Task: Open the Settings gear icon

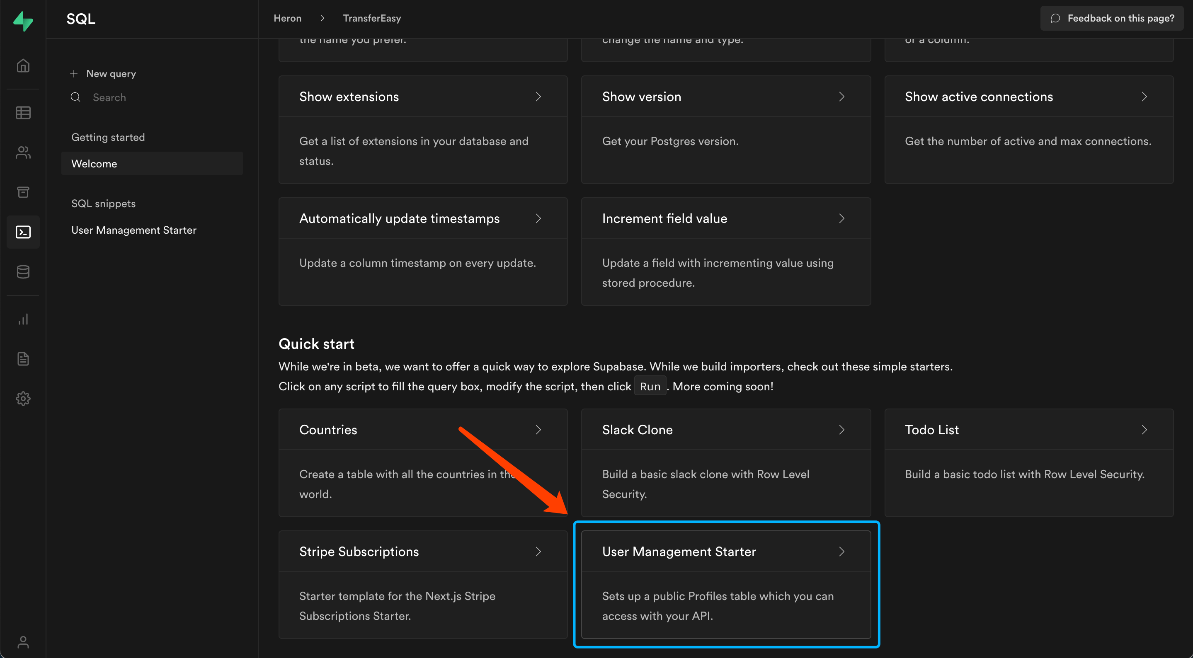Action: coord(23,398)
